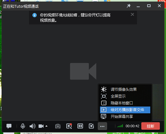166x134 pixels.
Task: Click the pop-out window arrow icon
Action: tap(91, 126)
